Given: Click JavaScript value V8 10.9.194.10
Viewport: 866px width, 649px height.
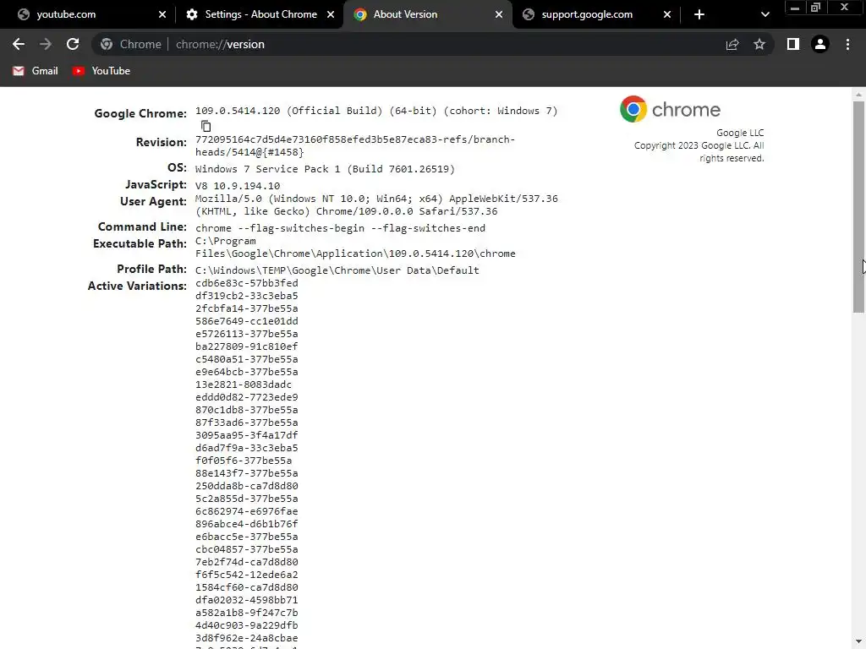Looking at the screenshot, I should click(238, 186).
